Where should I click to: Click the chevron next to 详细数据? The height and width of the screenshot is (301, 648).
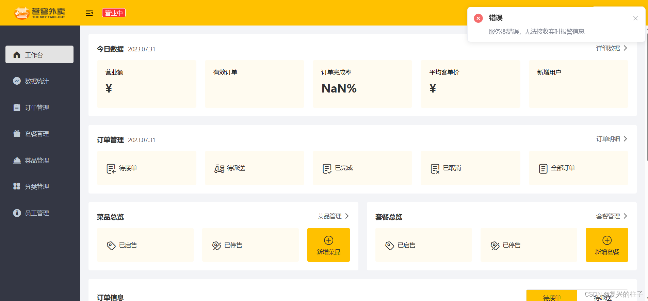[x=625, y=48]
